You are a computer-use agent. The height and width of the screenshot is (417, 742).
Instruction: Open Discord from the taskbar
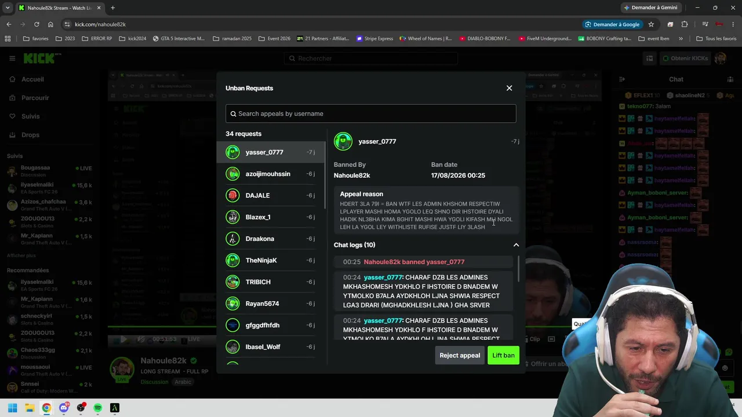pyautogui.click(x=64, y=408)
